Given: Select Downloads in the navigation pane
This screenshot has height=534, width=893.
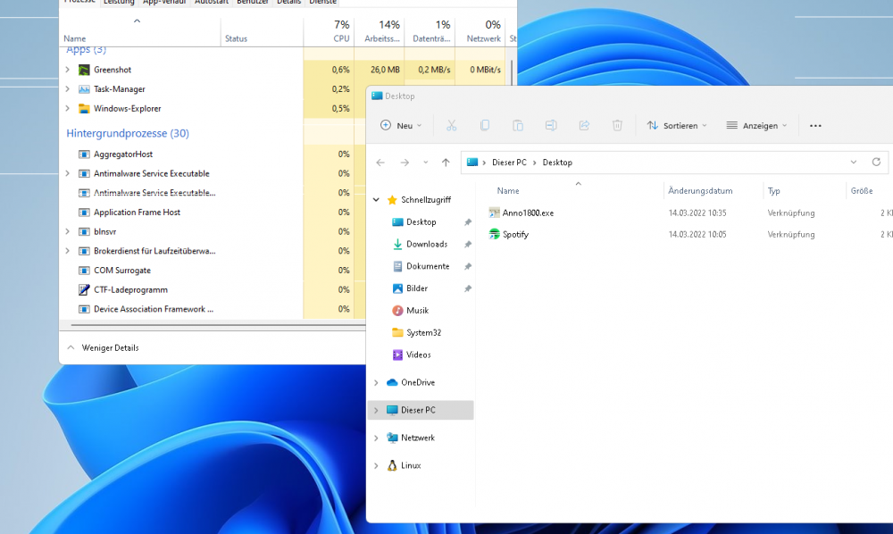Looking at the screenshot, I should [427, 244].
